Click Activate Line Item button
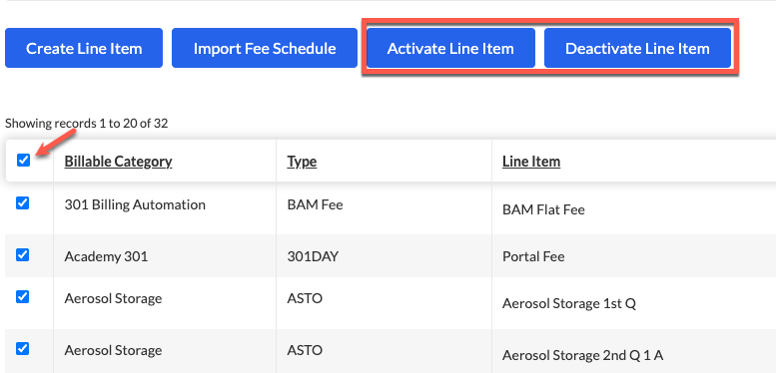 click(450, 48)
